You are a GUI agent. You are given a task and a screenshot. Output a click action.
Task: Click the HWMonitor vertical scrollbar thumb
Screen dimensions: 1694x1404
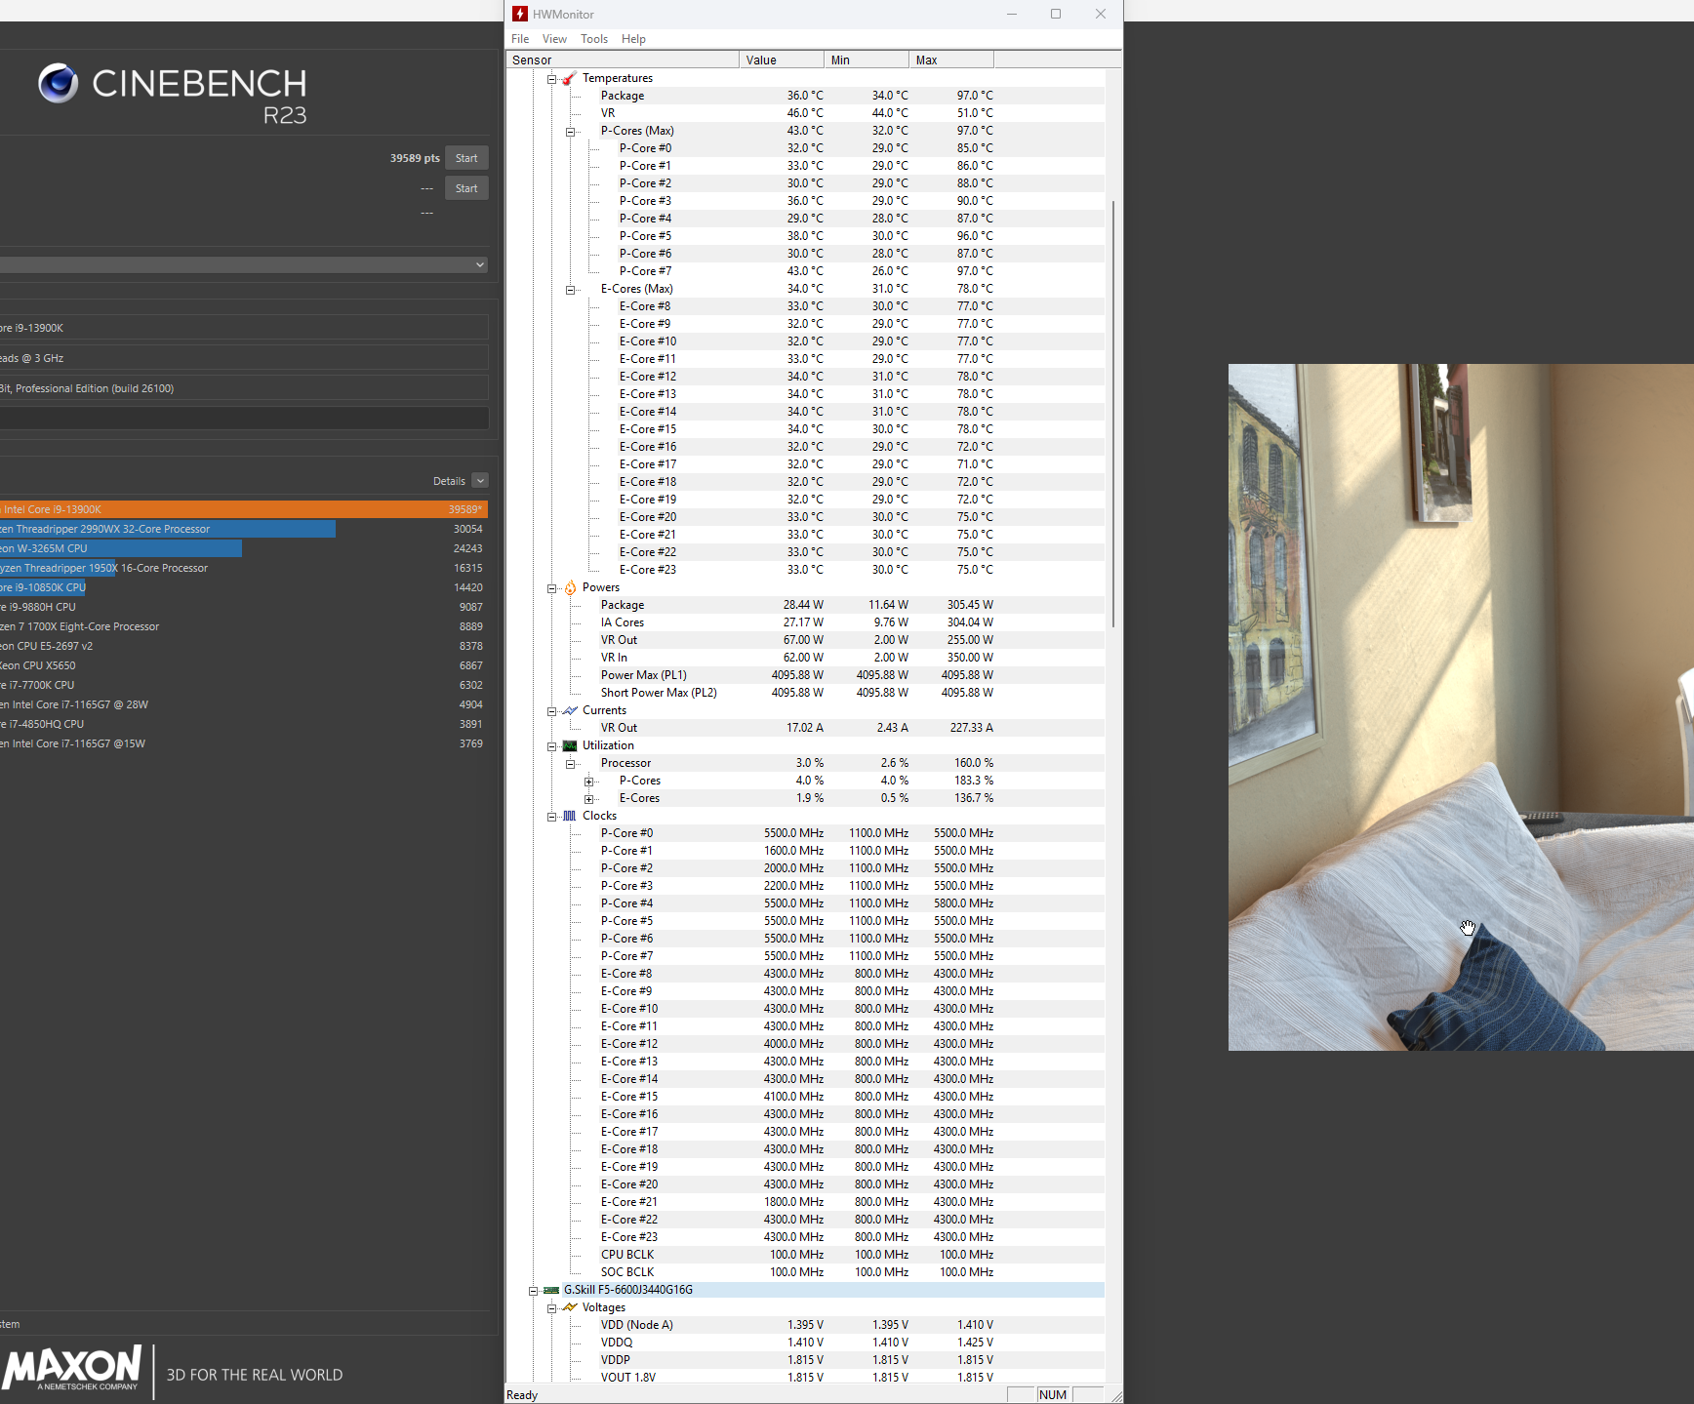point(1113,414)
